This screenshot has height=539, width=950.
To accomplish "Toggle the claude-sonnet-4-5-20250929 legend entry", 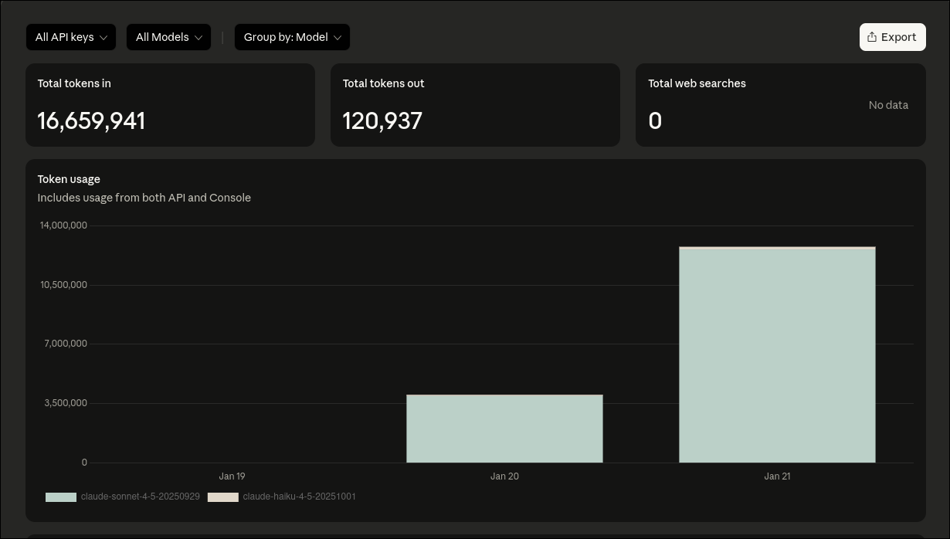I will coord(141,497).
